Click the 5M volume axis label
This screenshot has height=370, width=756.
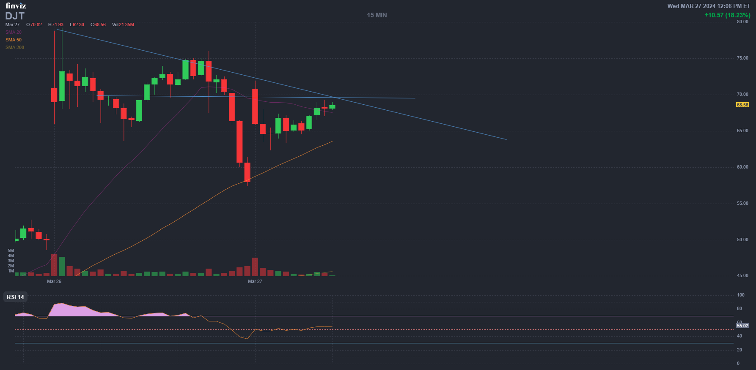pos(11,250)
